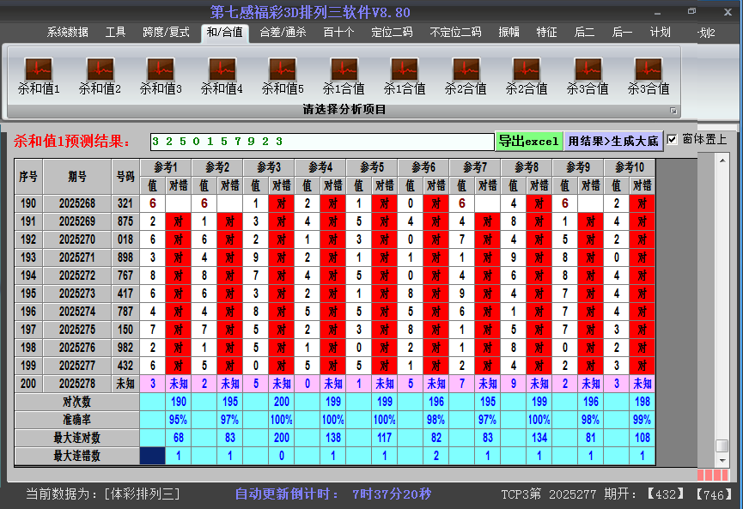The width and height of the screenshot is (743, 509).
Task: Open the first 杀1合值 analysis tool
Action: [344, 76]
